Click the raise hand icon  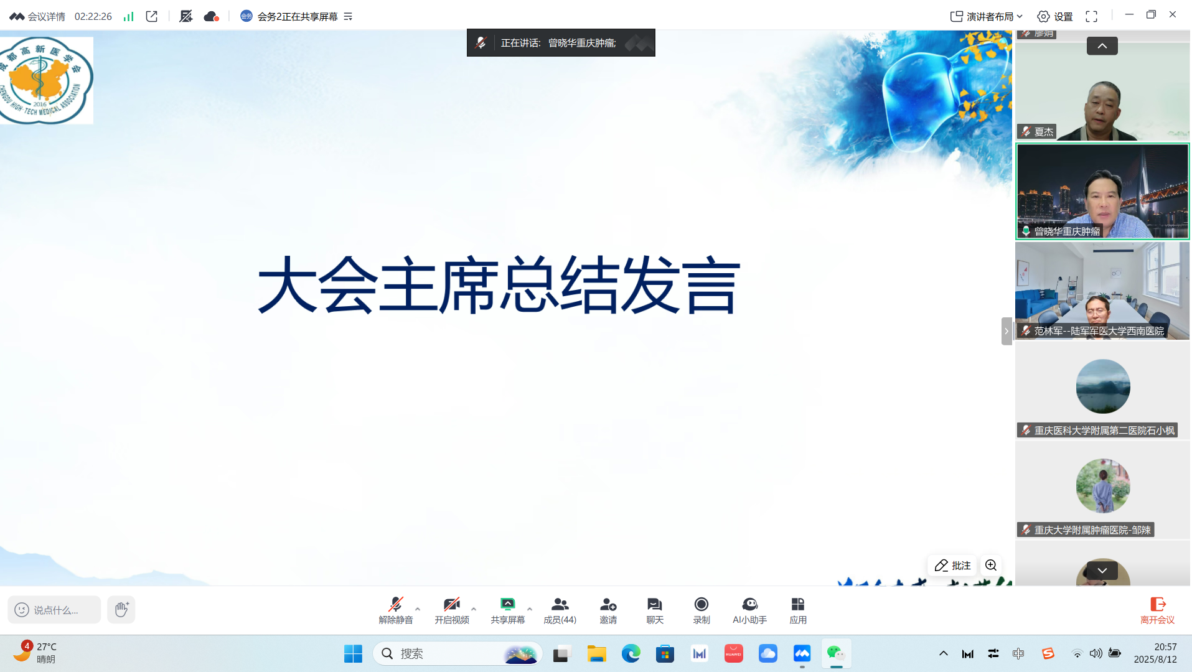[x=121, y=609]
